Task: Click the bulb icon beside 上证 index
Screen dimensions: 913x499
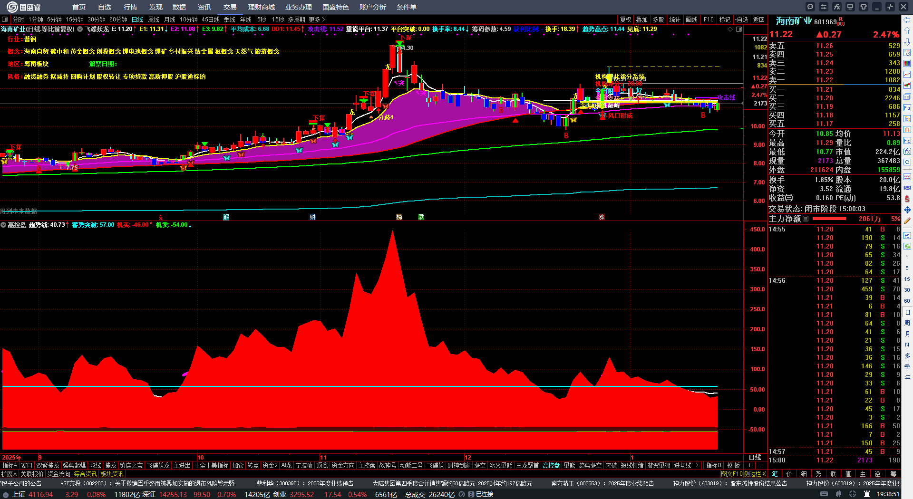Action: pyautogui.click(x=6, y=494)
